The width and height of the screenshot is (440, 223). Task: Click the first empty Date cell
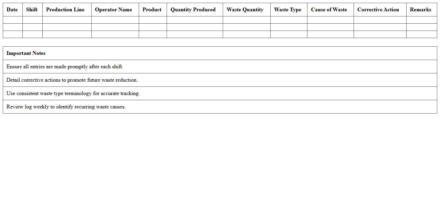pyautogui.click(x=12, y=20)
